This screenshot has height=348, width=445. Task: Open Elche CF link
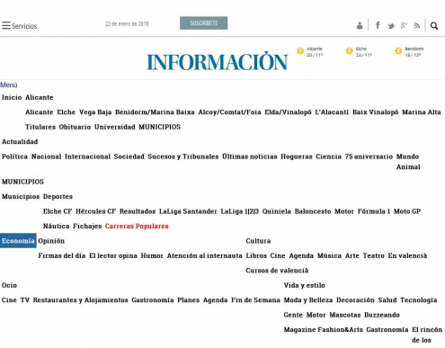58,211
